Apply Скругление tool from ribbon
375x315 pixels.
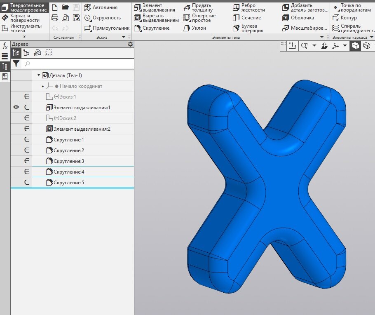coord(152,28)
